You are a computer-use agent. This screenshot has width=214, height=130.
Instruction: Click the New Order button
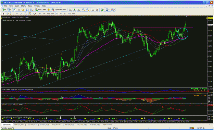coord(41,10)
